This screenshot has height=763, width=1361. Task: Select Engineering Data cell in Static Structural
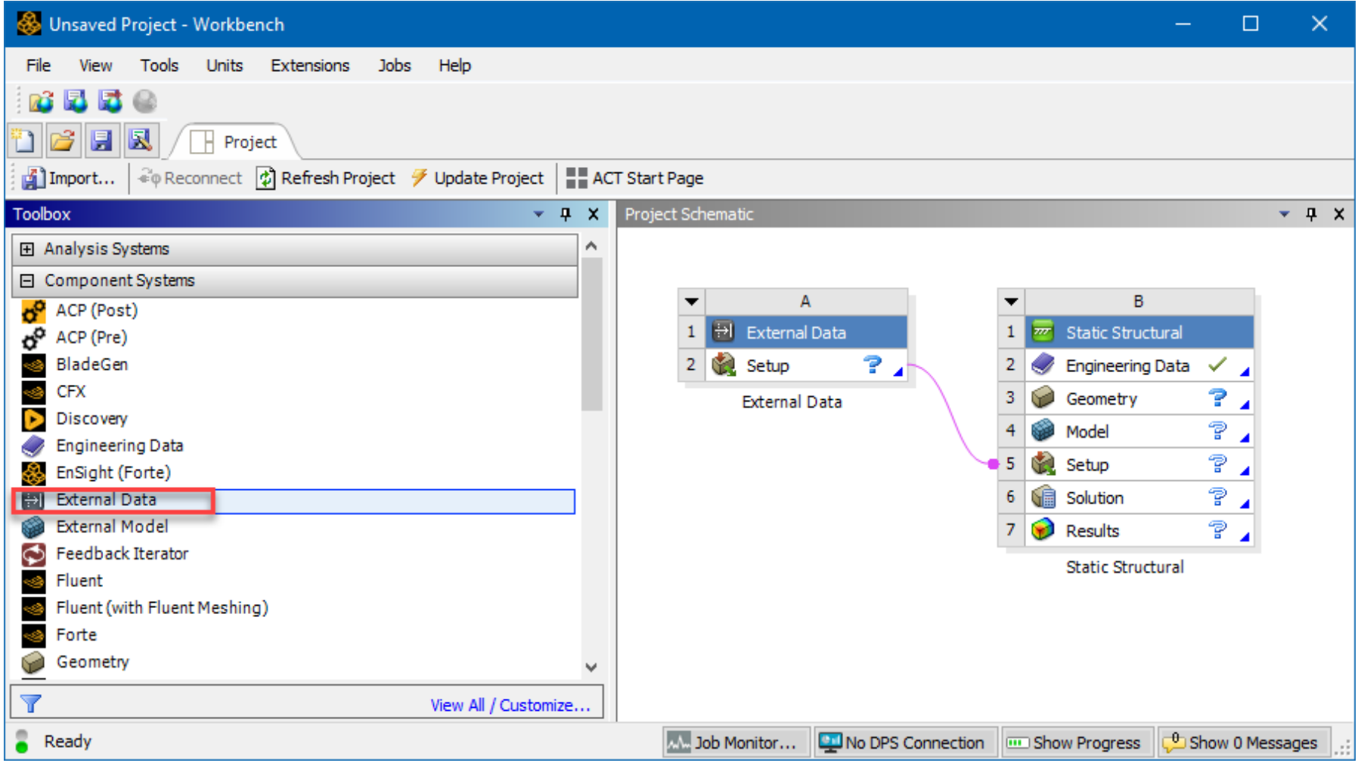(1139, 366)
